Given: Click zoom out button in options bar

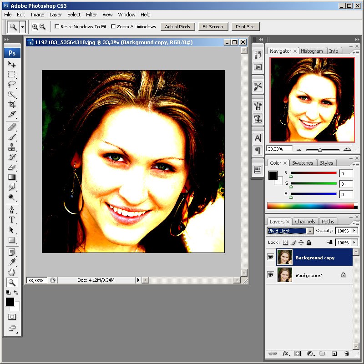Looking at the screenshot, I should click(x=42, y=27).
